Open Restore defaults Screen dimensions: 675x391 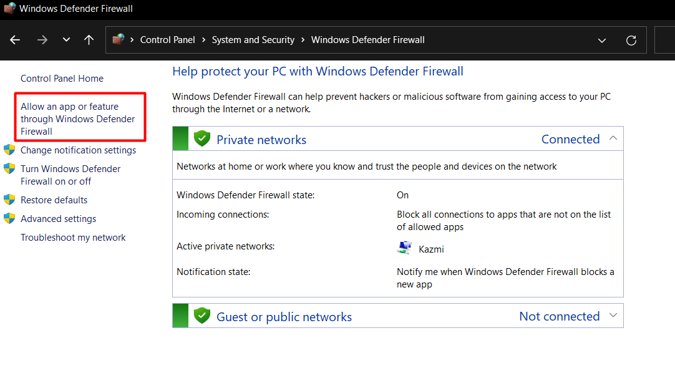point(54,200)
